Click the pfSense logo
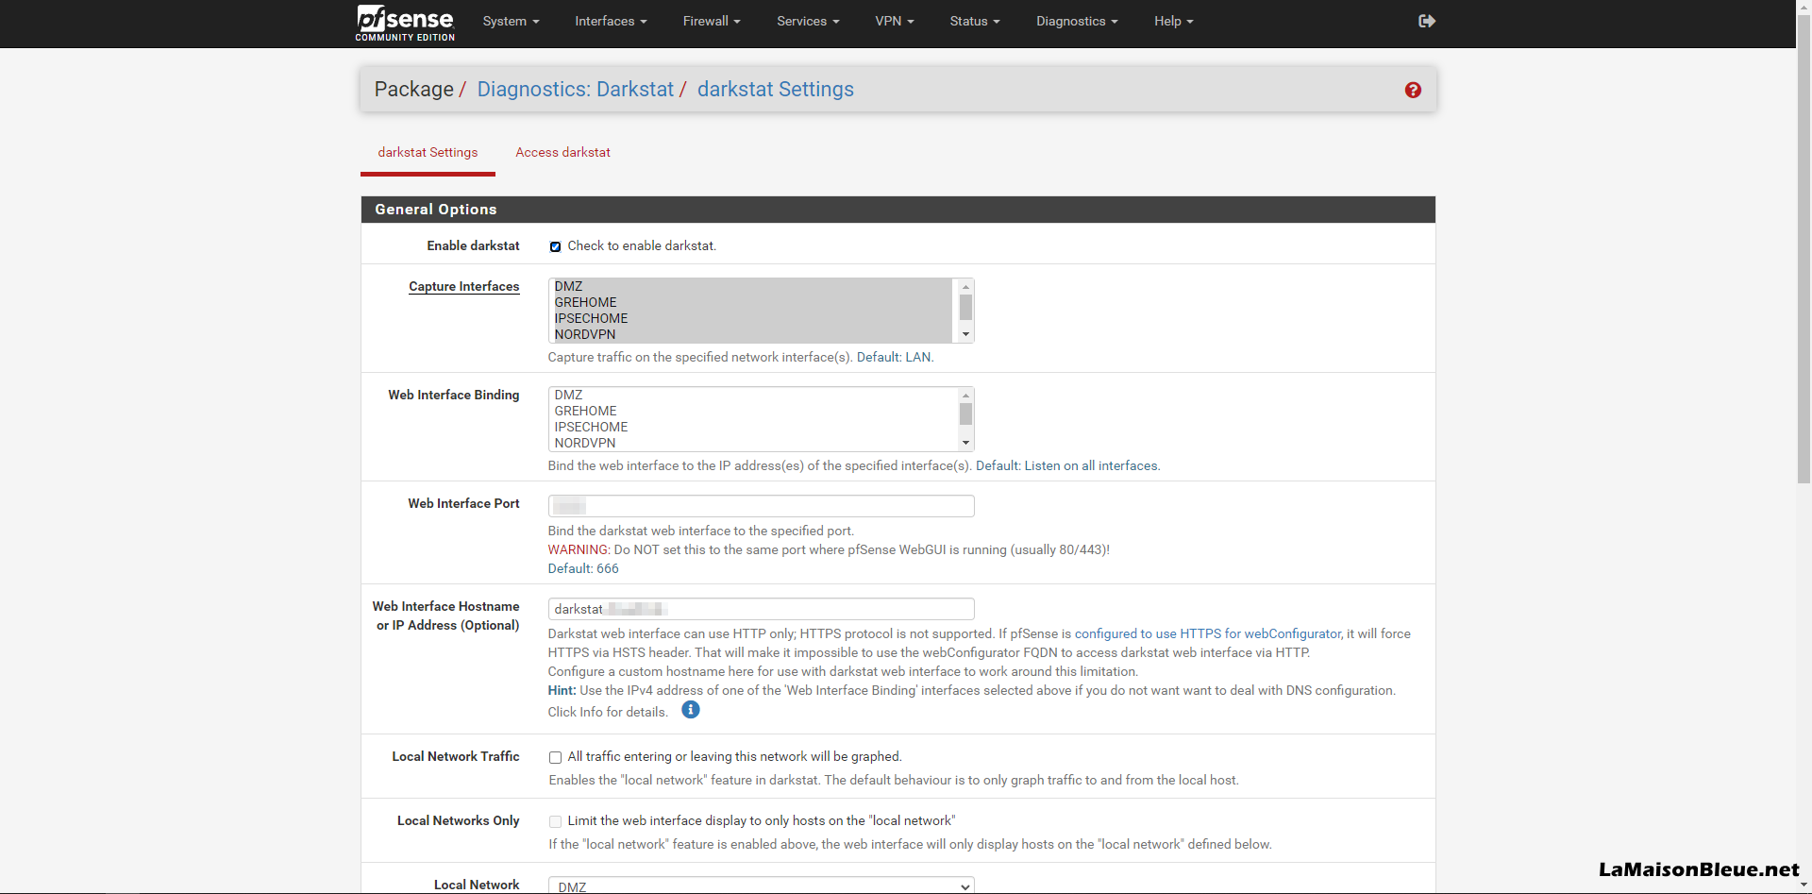This screenshot has height=894, width=1812. (405, 23)
